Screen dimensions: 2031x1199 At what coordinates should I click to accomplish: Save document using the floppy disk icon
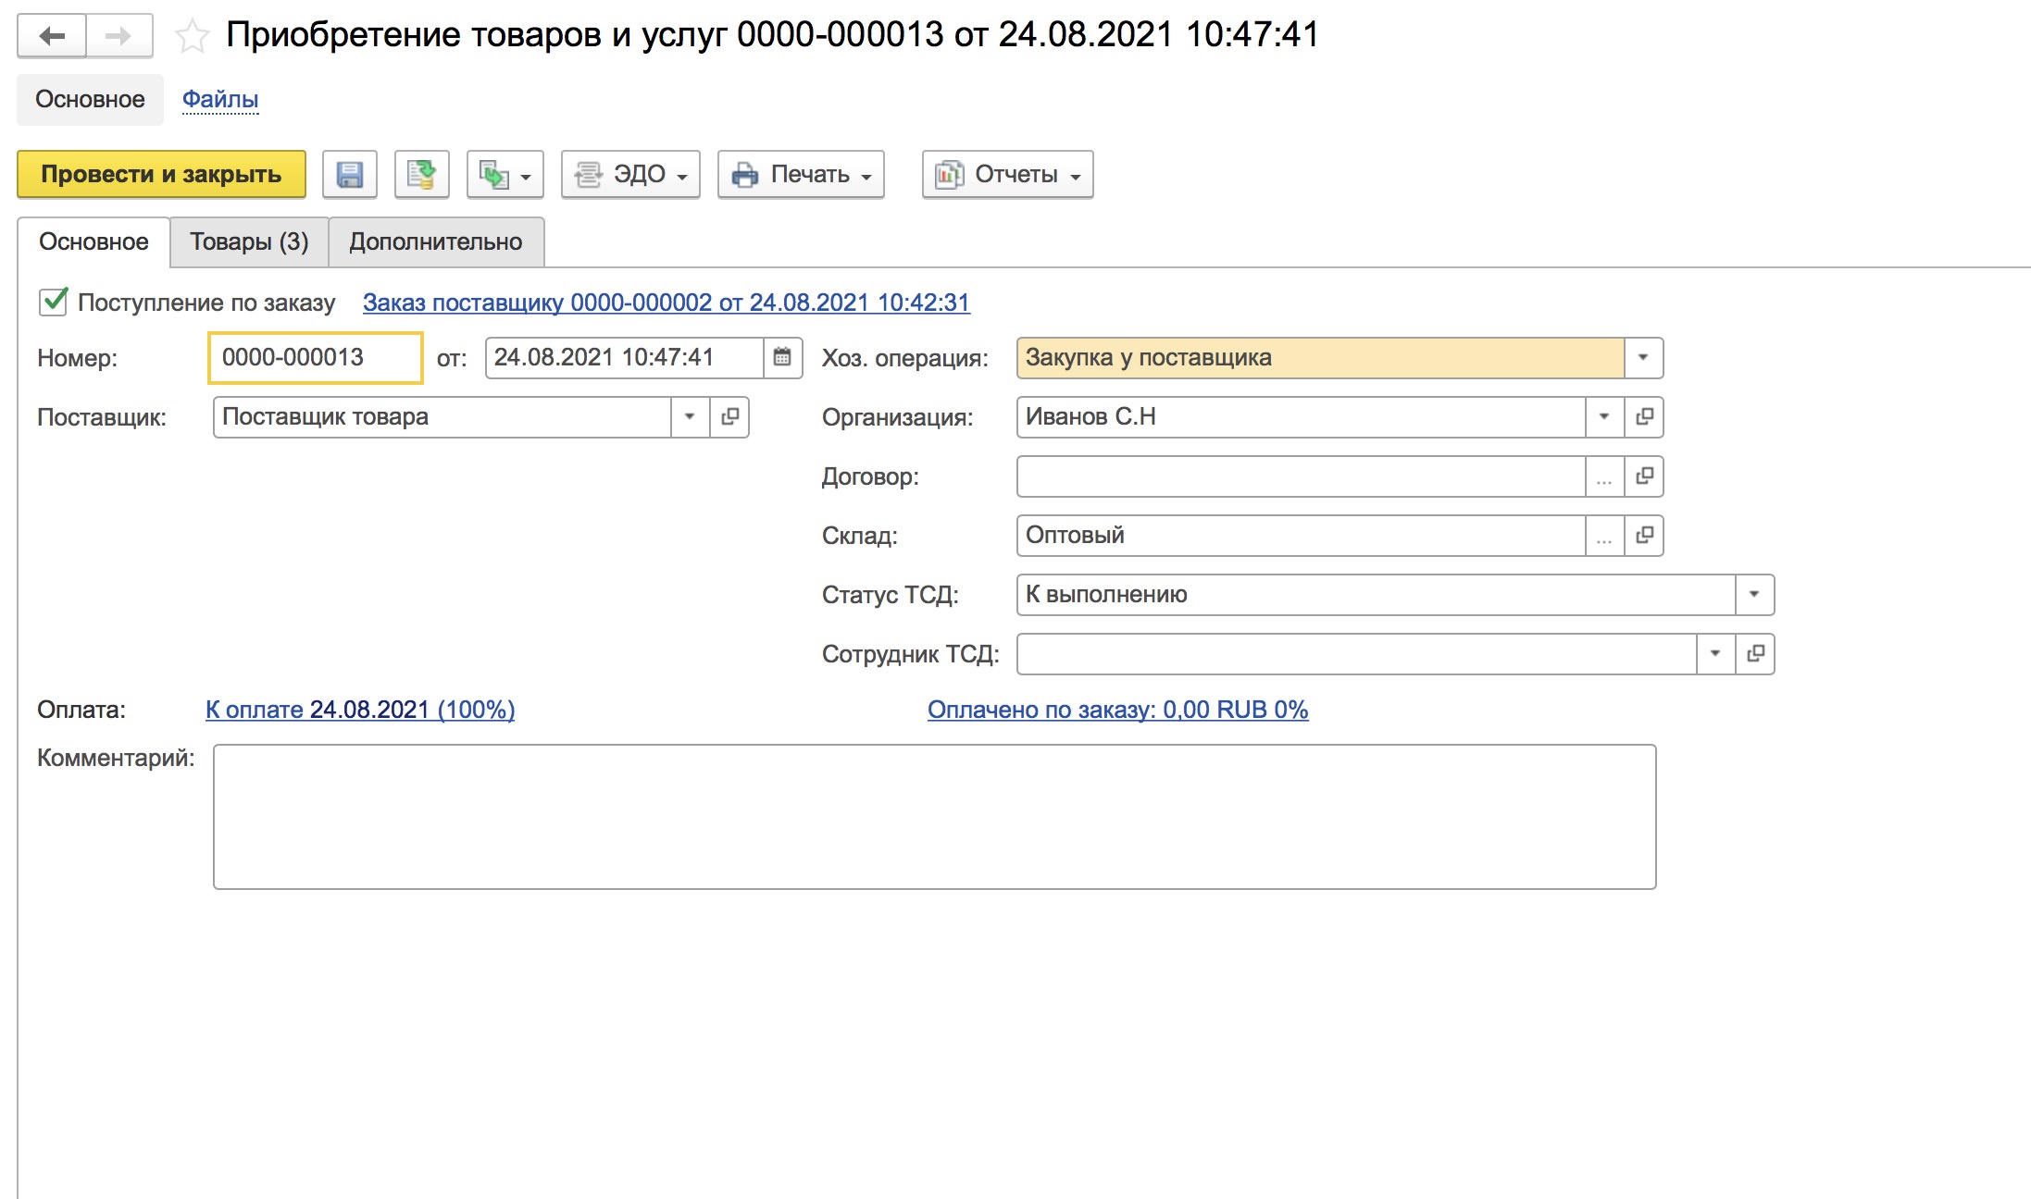tap(350, 174)
